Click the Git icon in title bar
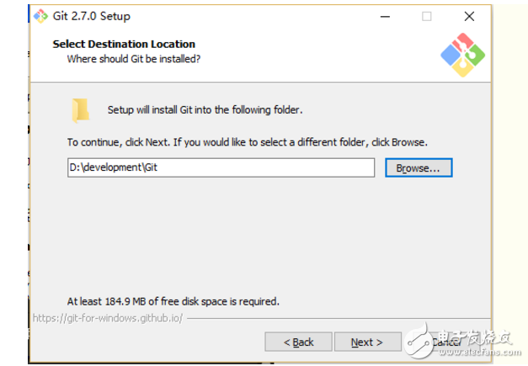 [x=40, y=16]
